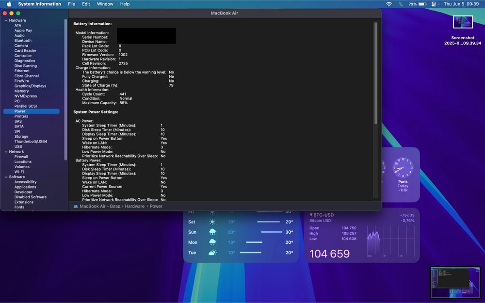Click the sidebar vertical scrollbar
Viewport: 485px width, 303px height.
click(x=65, y=90)
